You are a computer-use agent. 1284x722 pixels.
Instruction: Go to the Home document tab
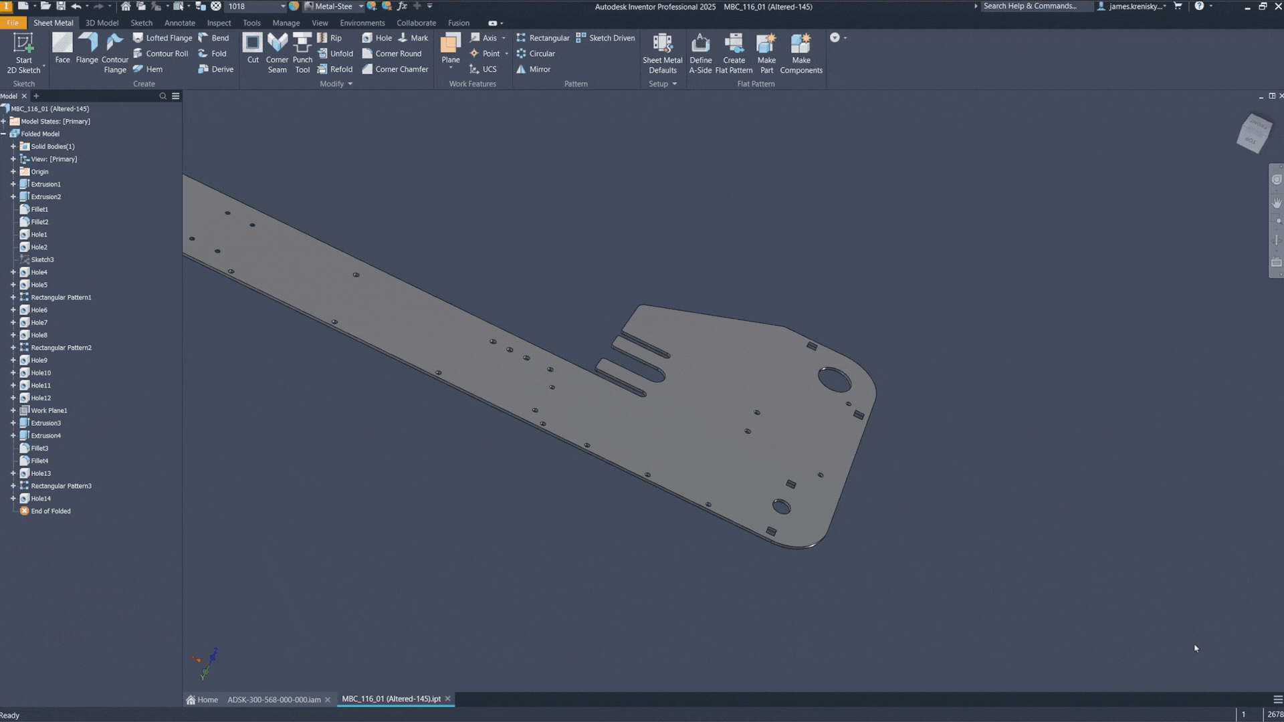tap(202, 699)
